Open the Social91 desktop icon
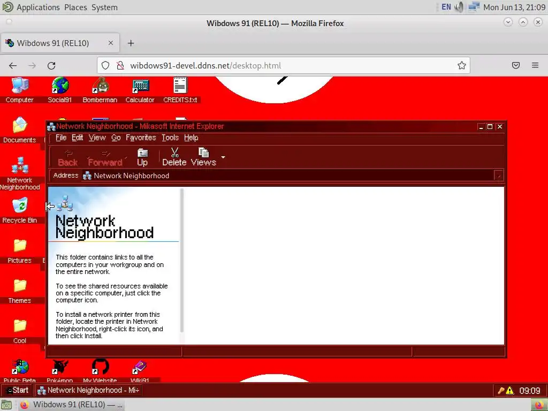The image size is (548, 411). (60, 90)
